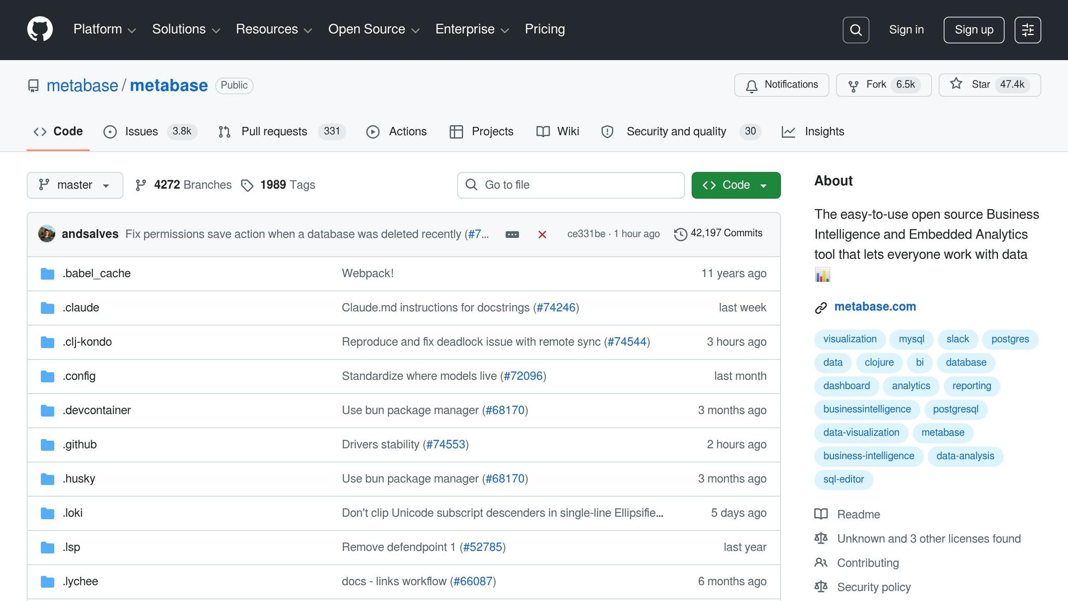
Task: Go to the GitHub homepage logo
Action: [40, 29]
